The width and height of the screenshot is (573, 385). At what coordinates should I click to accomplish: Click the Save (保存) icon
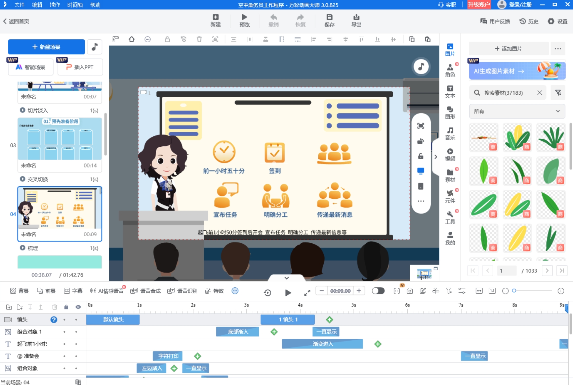[329, 17]
